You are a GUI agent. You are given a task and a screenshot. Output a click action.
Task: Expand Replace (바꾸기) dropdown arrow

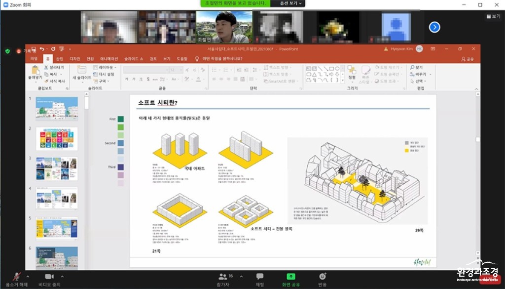tap(431, 74)
